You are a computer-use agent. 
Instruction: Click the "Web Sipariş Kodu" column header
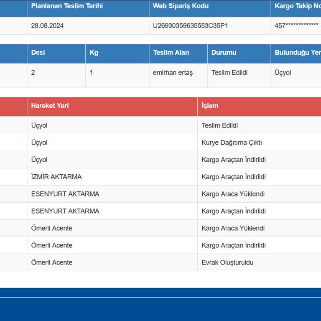181,6
